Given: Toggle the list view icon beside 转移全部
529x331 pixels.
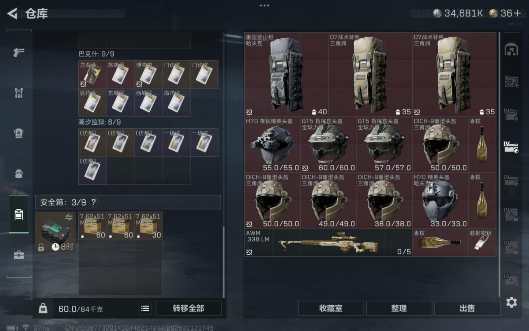Looking at the screenshot, I should (x=145, y=308).
